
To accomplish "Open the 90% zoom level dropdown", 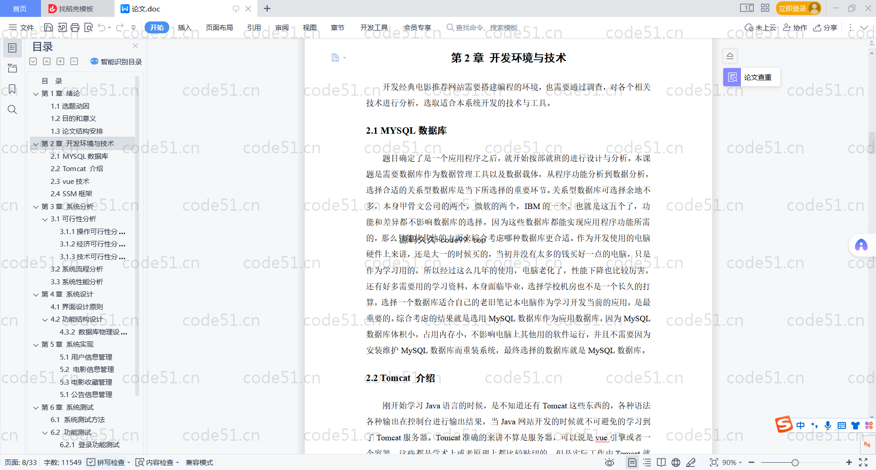I will coord(732,462).
